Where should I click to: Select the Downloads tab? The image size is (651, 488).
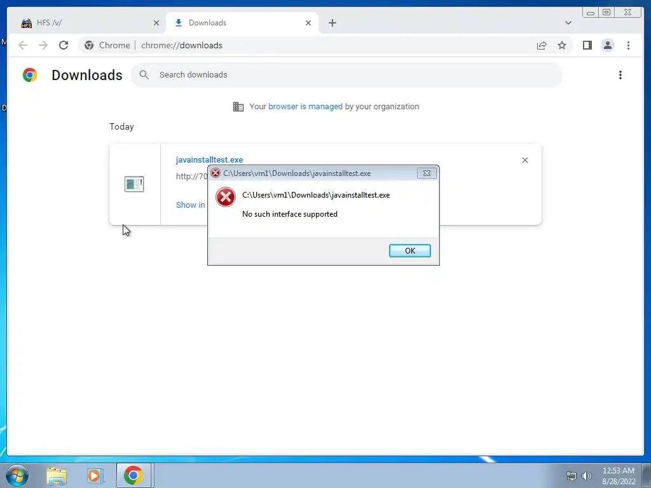coord(242,23)
